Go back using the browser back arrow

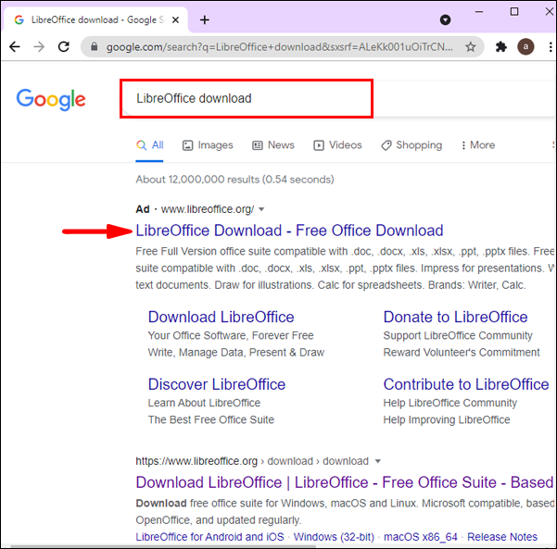pyautogui.click(x=15, y=47)
